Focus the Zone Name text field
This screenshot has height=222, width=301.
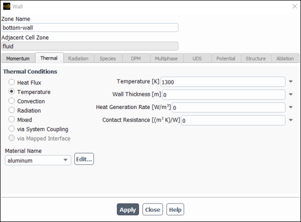pyautogui.click(x=90, y=28)
